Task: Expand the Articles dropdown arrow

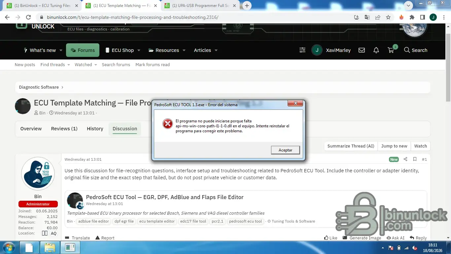Action: coord(216,51)
